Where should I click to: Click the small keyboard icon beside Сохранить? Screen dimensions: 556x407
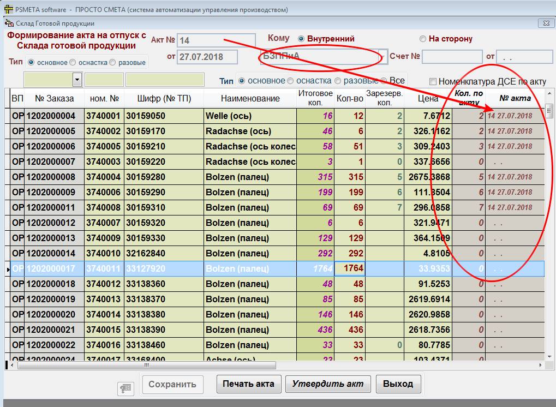tap(125, 388)
